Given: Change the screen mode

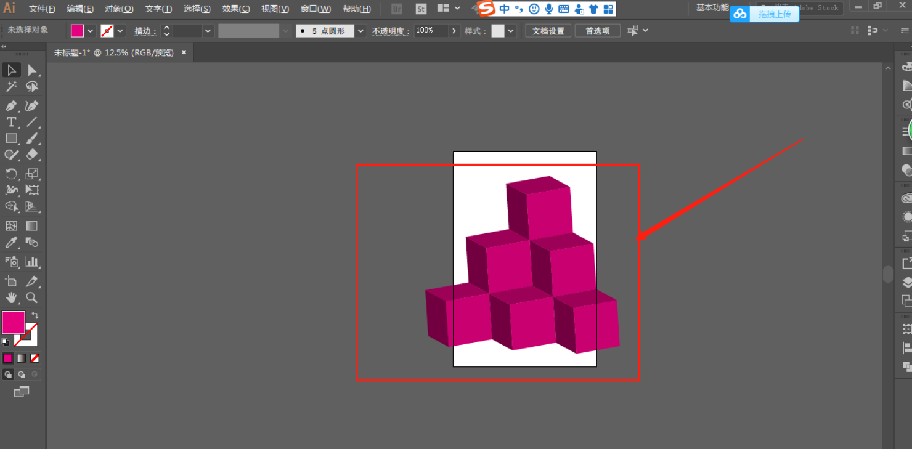Looking at the screenshot, I should pyautogui.click(x=22, y=392).
